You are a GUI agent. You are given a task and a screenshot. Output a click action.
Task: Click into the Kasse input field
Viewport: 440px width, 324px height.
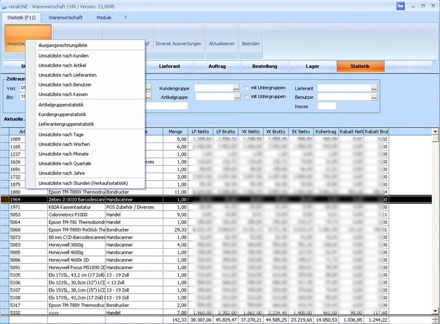point(326,106)
